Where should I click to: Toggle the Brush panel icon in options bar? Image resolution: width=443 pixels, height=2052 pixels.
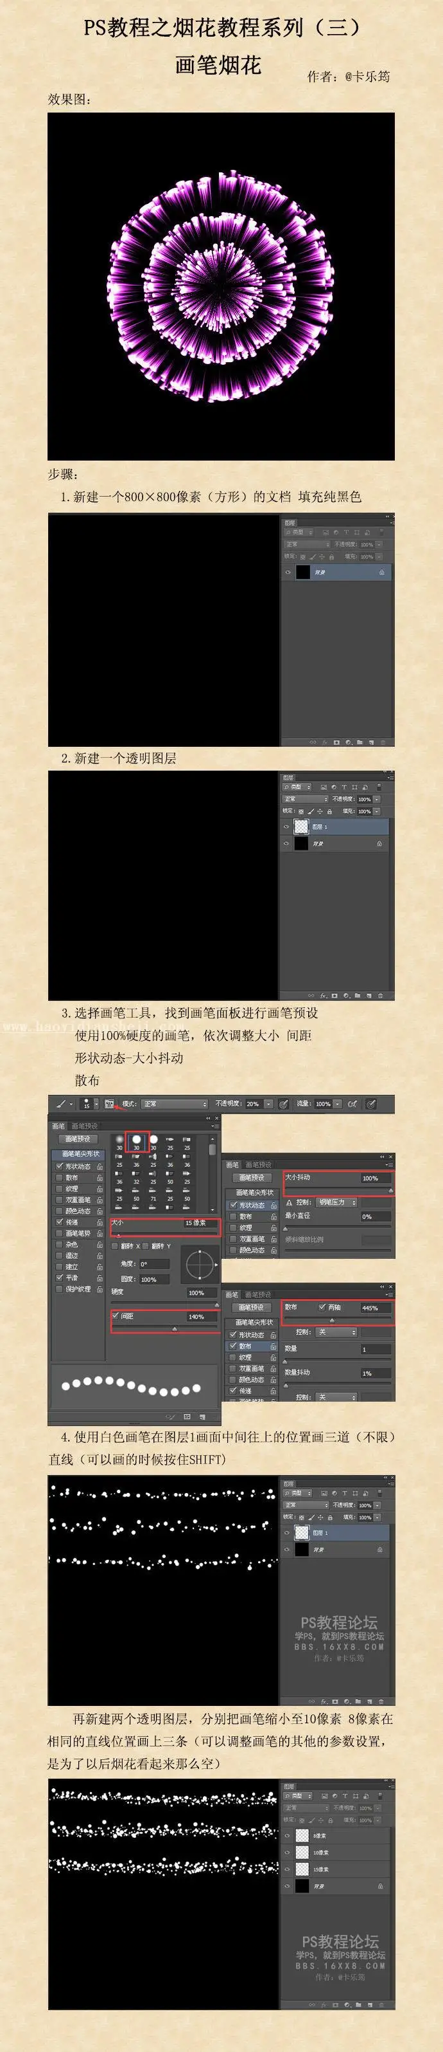click(x=110, y=1104)
